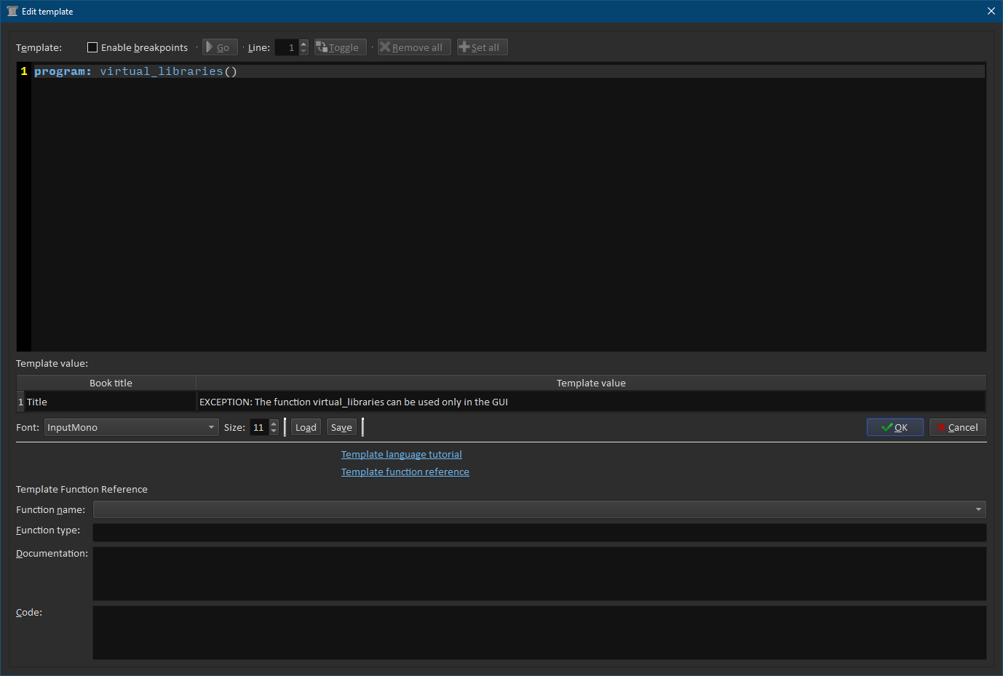This screenshot has width=1003, height=676.
Task: Increase the font size
Action: click(x=274, y=424)
